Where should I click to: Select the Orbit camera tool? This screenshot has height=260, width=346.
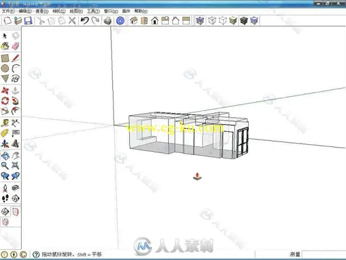click(x=5, y=156)
